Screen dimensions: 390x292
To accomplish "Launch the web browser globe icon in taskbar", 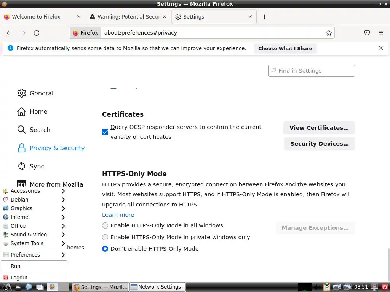I will (x=28, y=287).
